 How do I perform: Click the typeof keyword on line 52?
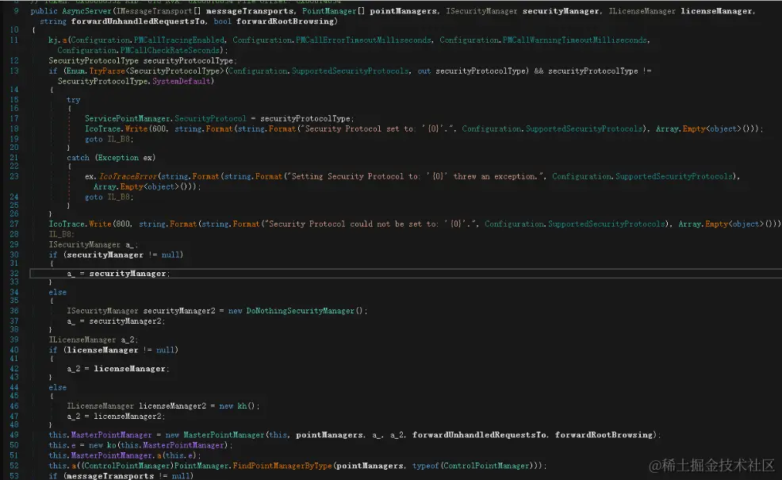425,466
